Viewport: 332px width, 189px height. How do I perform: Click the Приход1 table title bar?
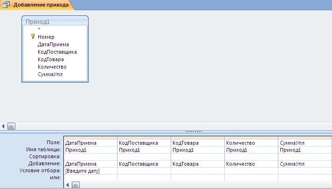55,21
